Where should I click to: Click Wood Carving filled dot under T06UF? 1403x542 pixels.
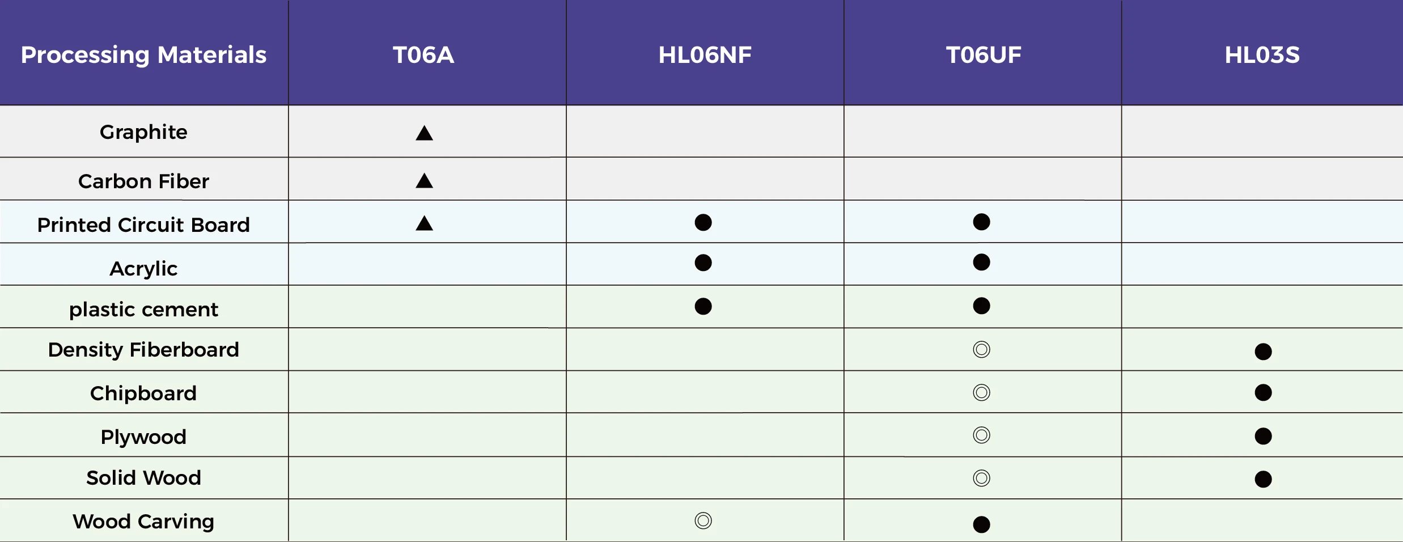pyautogui.click(x=981, y=524)
